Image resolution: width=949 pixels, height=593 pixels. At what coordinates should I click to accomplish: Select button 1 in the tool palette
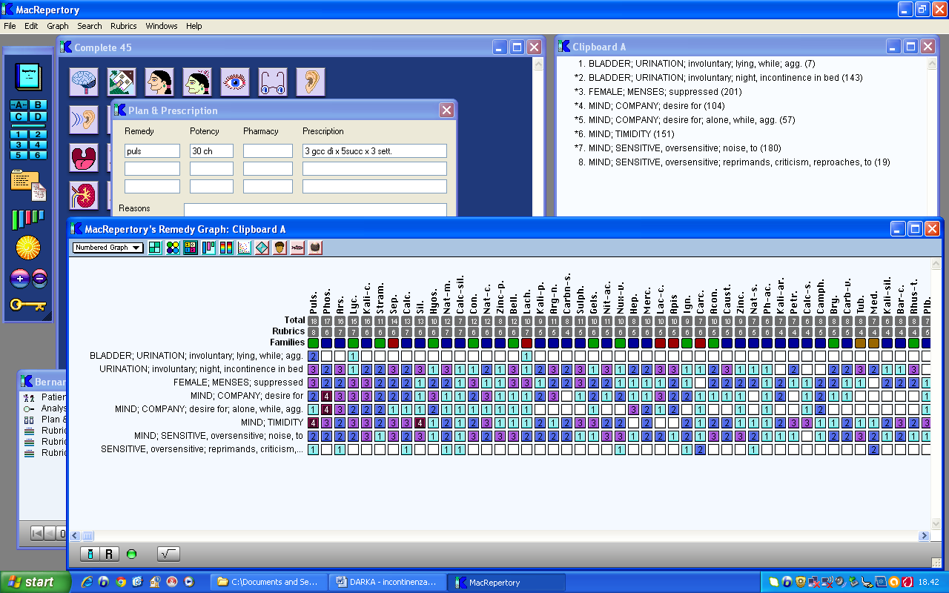19,135
